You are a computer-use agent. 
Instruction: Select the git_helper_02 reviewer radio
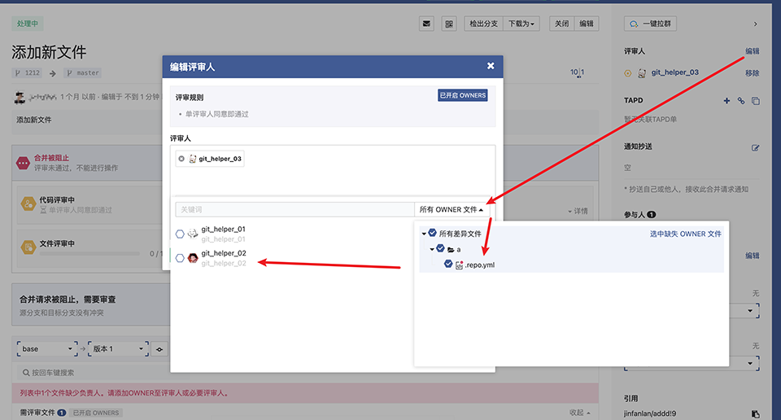point(180,258)
